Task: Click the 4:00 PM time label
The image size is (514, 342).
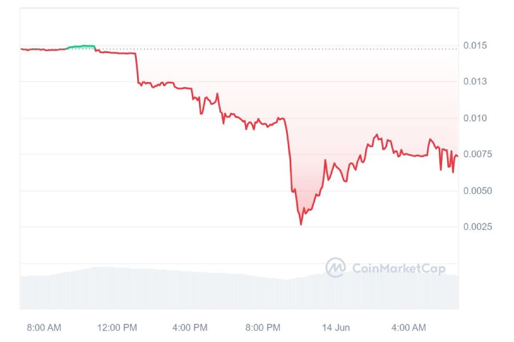Action: tap(190, 328)
